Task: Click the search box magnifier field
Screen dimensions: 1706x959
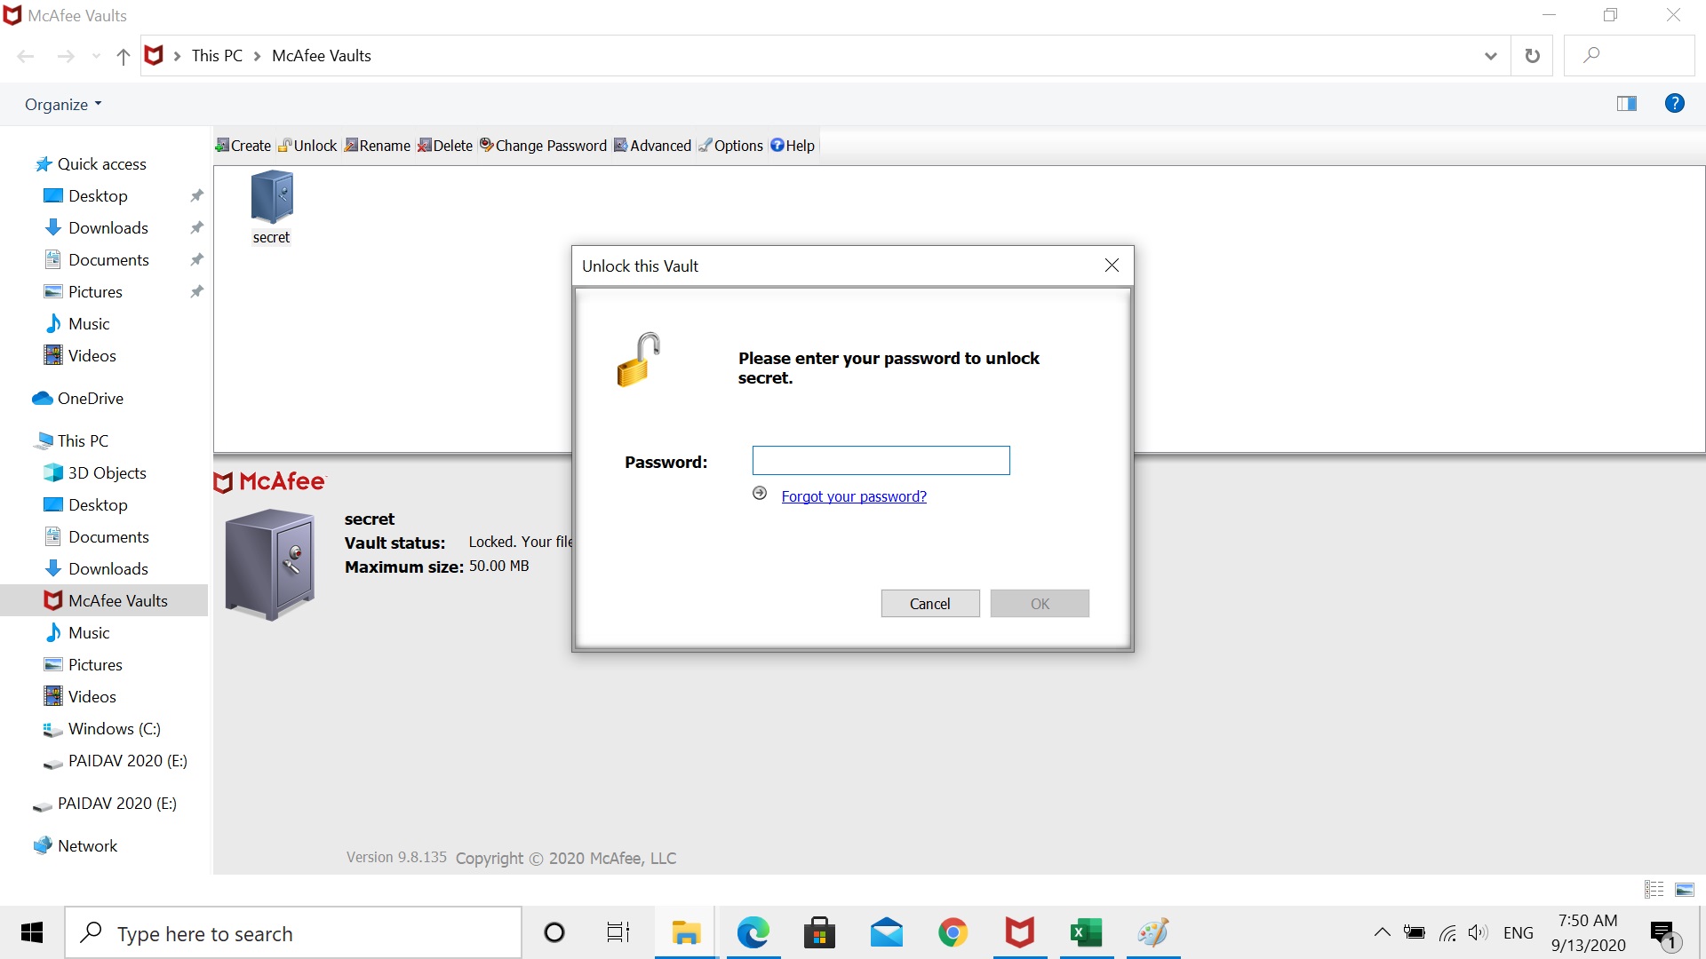Action: point(1629,56)
